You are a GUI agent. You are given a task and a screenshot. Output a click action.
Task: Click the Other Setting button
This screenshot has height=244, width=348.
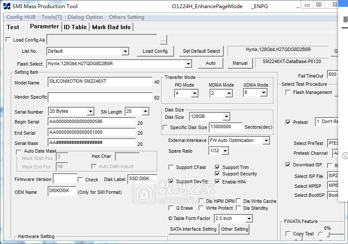tap(234, 229)
